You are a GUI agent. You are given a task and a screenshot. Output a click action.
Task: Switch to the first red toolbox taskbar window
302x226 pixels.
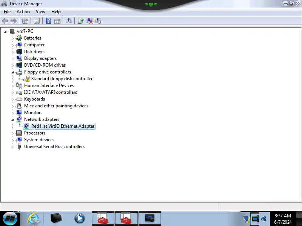[103, 219]
